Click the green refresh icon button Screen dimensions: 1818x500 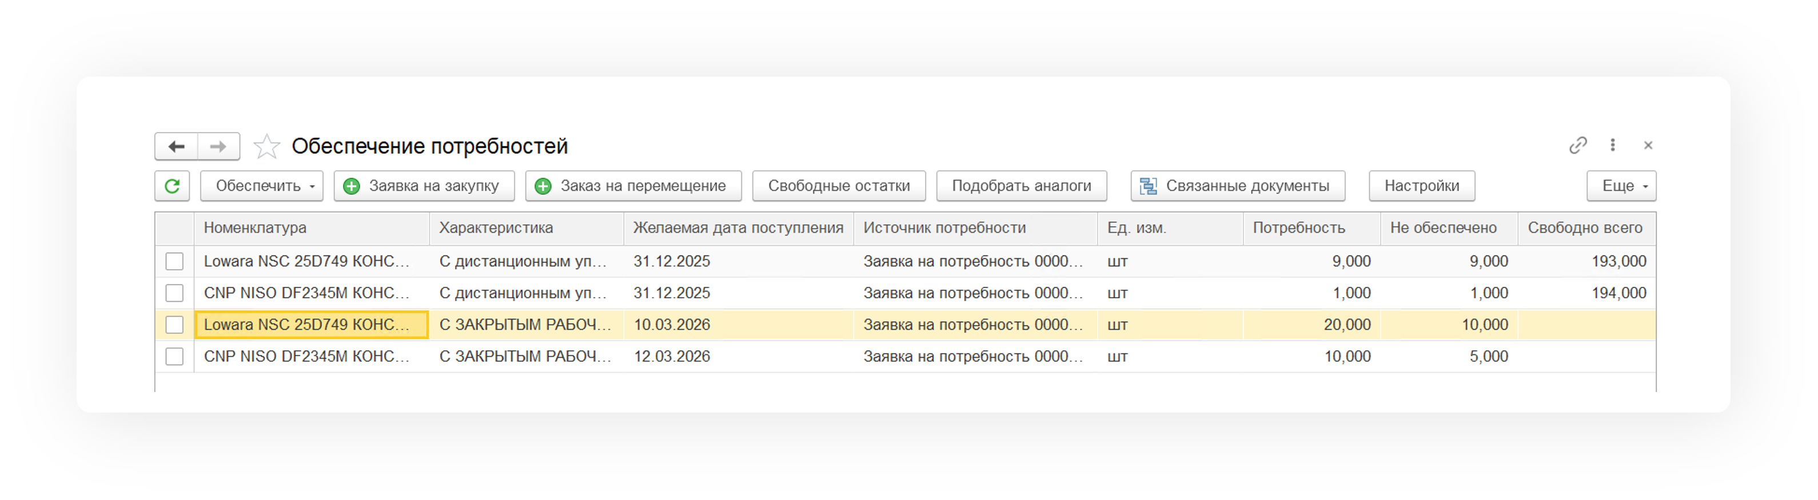pyautogui.click(x=172, y=186)
